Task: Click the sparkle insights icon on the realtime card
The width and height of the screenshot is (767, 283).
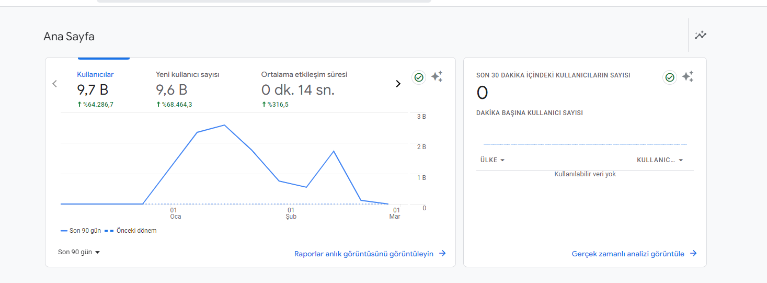Action: [x=688, y=77]
